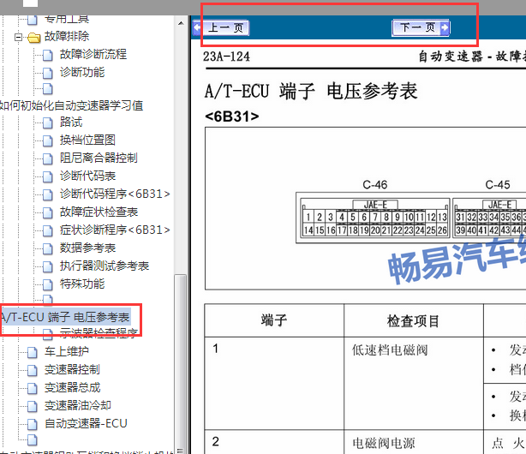Image resolution: width=526 pixels, height=454 pixels.
Task: Open the 变速器总成 tree item
Action: point(72,387)
